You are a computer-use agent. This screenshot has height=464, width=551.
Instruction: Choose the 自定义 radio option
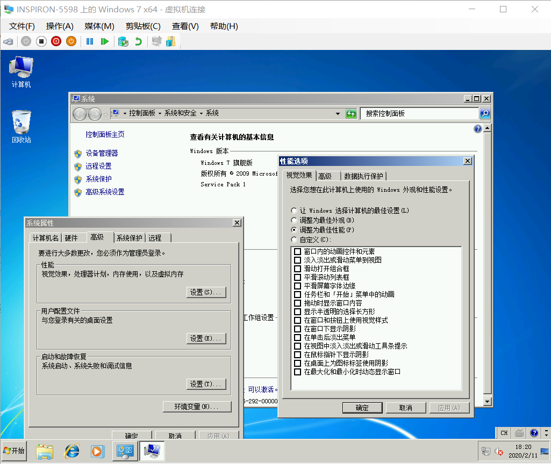pos(294,240)
